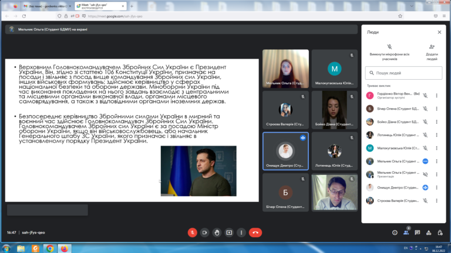Click mic icon for Бічер Олена
Viewport: 451px width, 253px height.
425,109
